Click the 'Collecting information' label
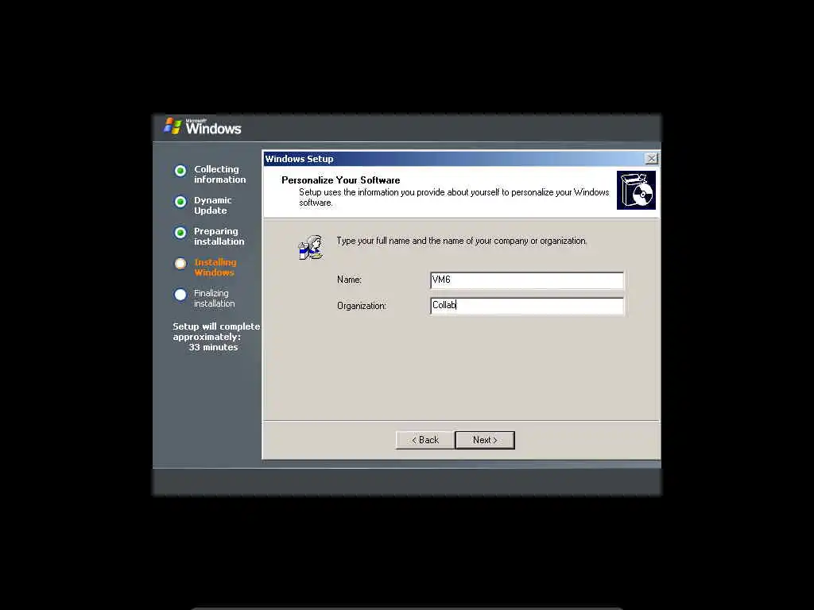The width and height of the screenshot is (814, 610). [x=220, y=174]
